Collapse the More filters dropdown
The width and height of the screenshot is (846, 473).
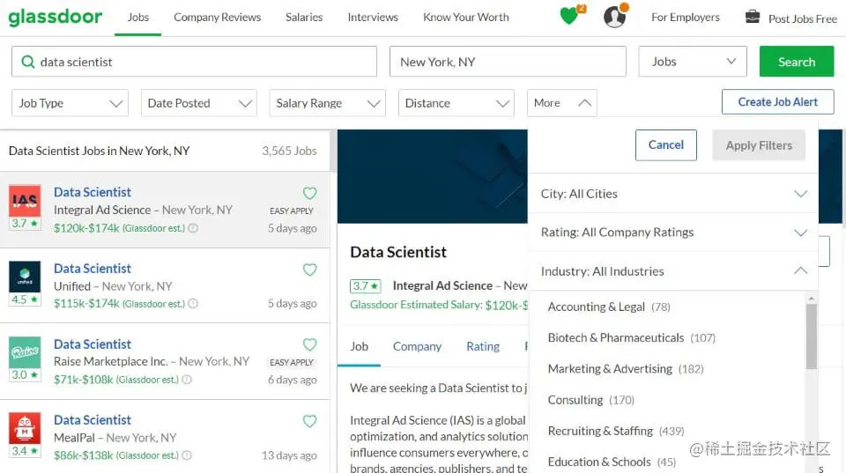[x=562, y=103]
